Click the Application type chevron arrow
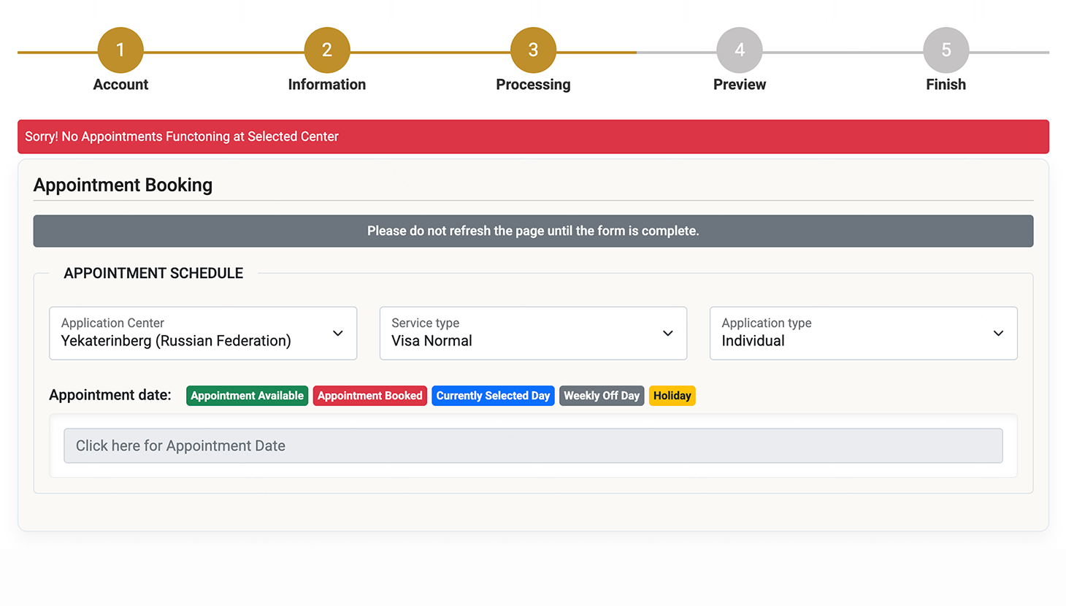The image size is (1066, 606). point(998,334)
